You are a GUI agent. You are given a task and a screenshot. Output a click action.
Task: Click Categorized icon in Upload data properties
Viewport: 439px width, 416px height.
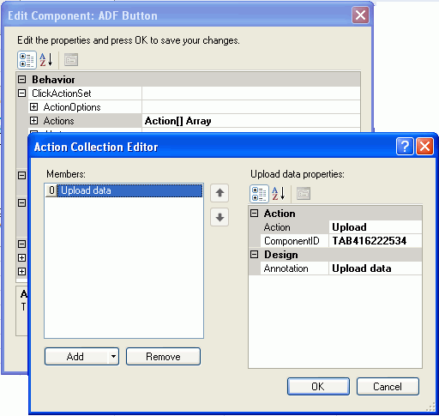click(x=259, y=194)
